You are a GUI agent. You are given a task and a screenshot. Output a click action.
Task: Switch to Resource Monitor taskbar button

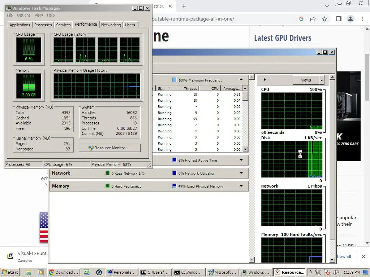pyautogui.click(x=289, y=272)
